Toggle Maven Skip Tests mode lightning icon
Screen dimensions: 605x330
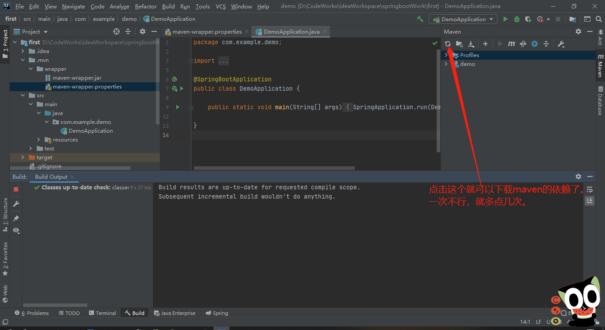pos(535,44)
